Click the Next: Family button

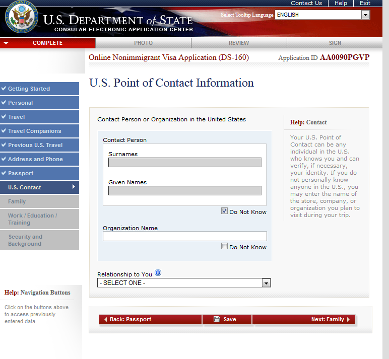[x=304, y=319]
